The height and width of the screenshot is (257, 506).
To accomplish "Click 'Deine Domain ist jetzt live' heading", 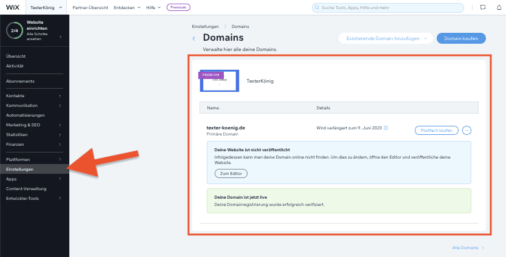I will click(x=241, y=197).
